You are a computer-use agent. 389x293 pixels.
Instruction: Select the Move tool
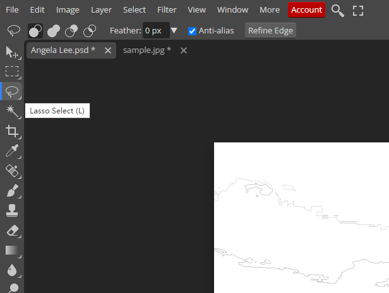(x=12, y=52)
